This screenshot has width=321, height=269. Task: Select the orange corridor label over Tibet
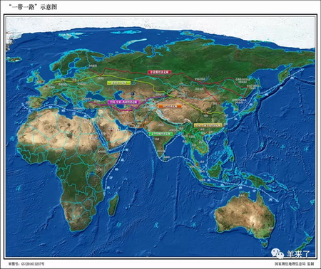[x=170, y=106]
